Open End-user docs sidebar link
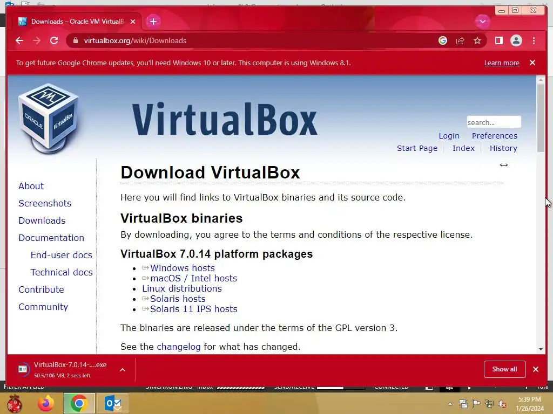553x414 pixels. click(62, 255)
